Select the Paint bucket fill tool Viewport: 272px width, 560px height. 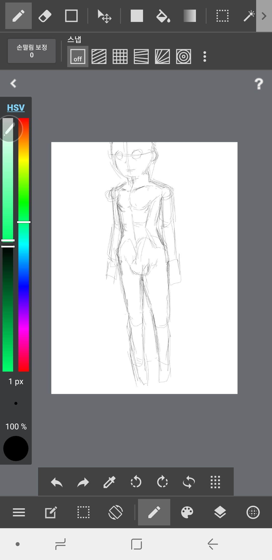(163, 16)
